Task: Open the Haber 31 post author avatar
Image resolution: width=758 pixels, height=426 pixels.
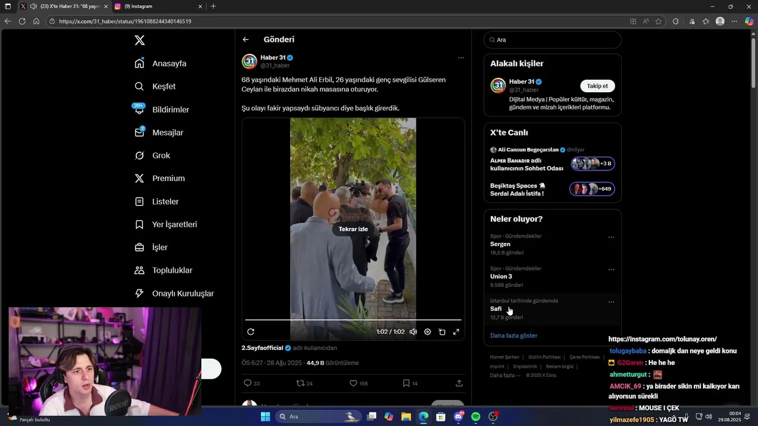Action: point(249,62)
